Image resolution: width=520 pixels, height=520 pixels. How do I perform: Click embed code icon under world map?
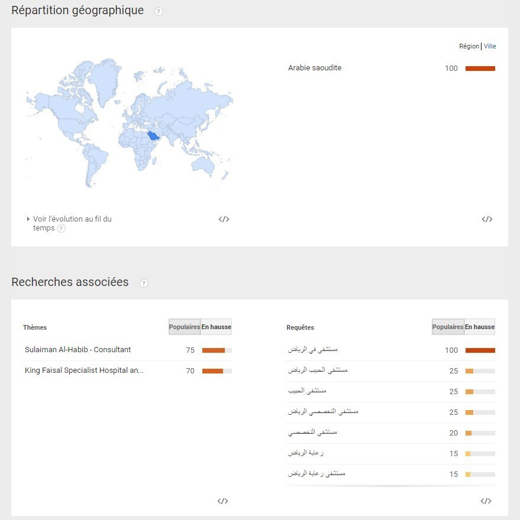click(224, 219)
